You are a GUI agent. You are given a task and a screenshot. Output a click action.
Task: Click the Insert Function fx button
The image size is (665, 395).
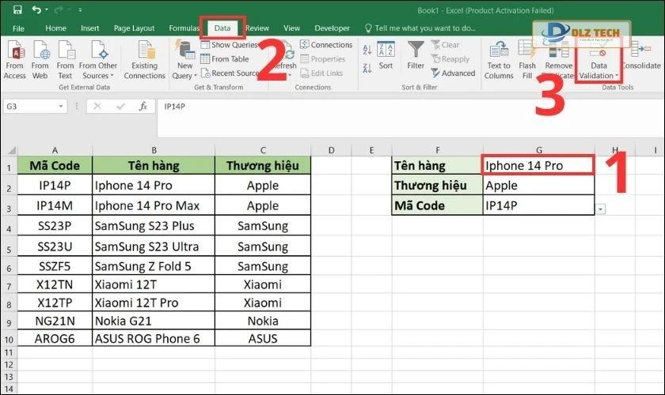coord(143,106)
